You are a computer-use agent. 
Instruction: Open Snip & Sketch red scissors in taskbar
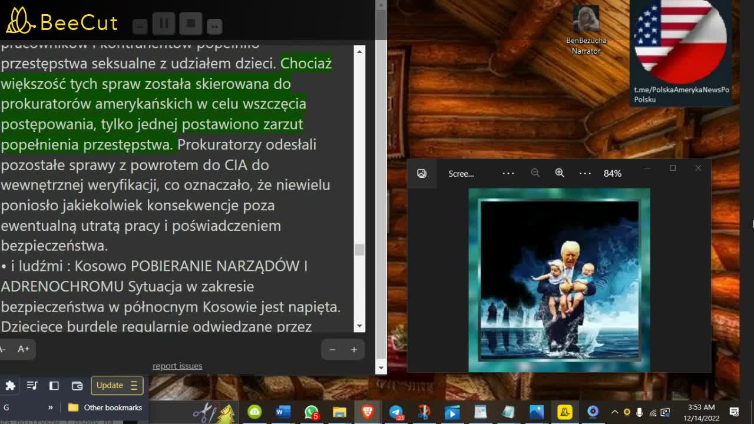pos(424,412)
